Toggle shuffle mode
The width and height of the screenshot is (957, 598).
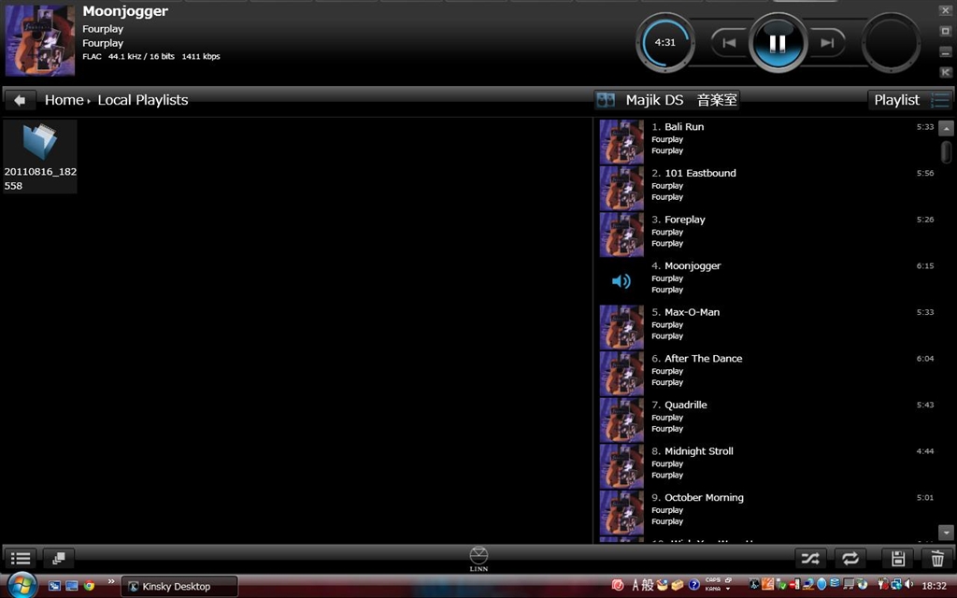(810, 558)
